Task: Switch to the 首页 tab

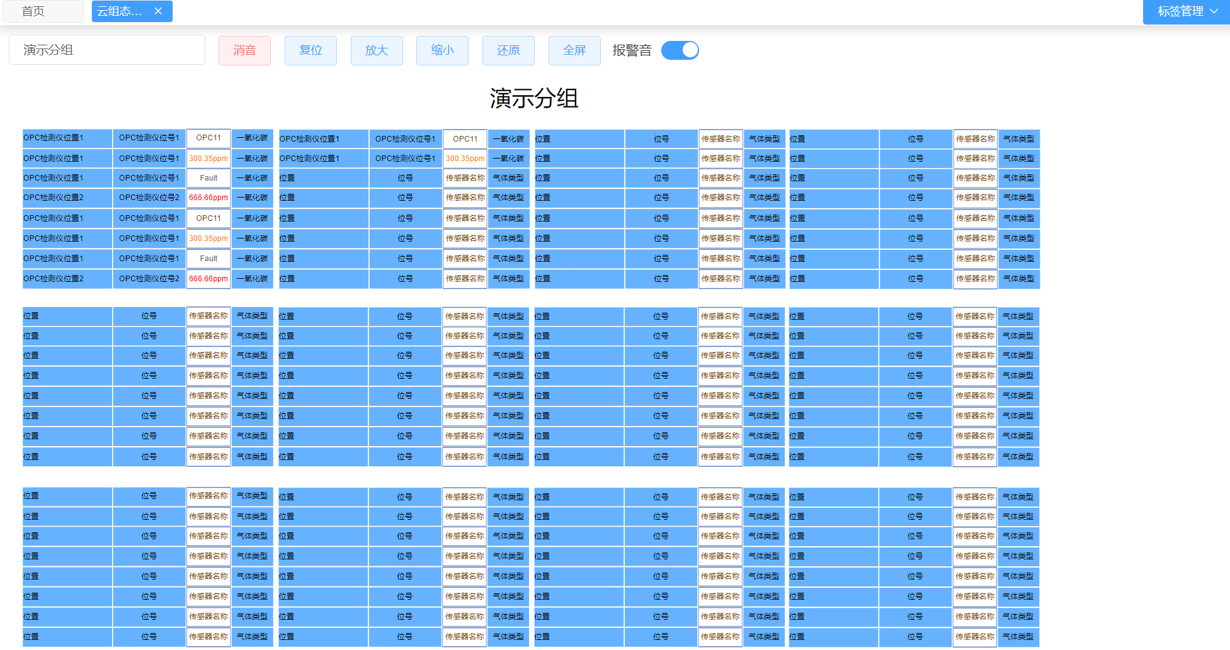Action: point(33,11)
